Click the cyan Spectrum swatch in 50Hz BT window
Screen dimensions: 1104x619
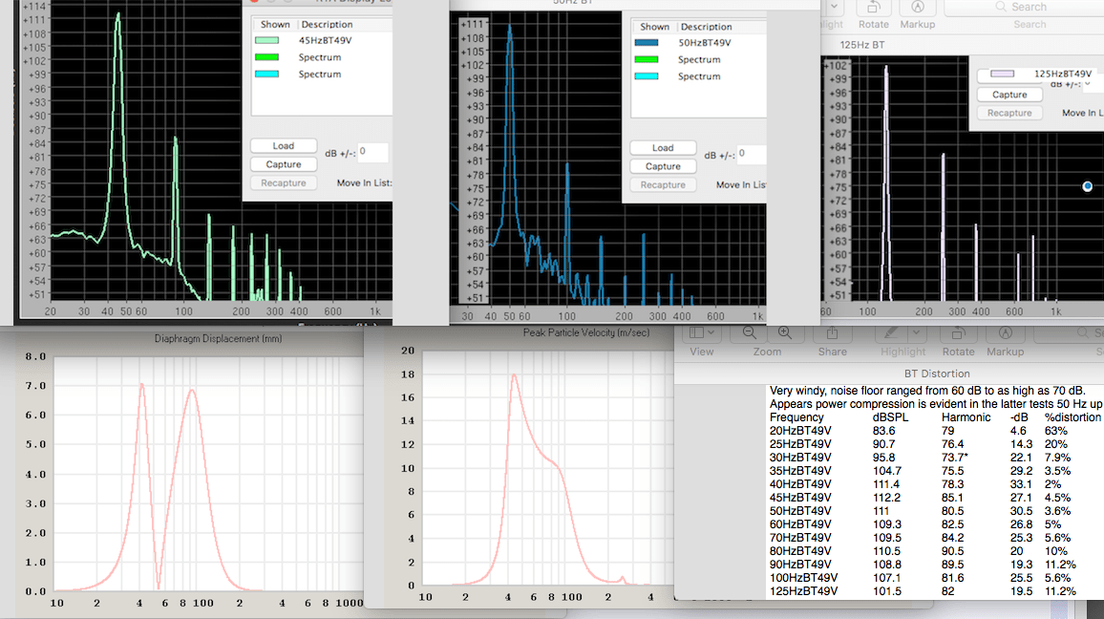point(647,76)
